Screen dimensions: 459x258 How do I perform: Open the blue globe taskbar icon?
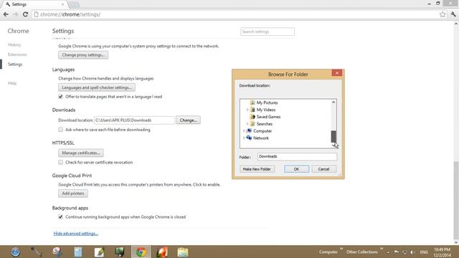(x=16, y=252)
